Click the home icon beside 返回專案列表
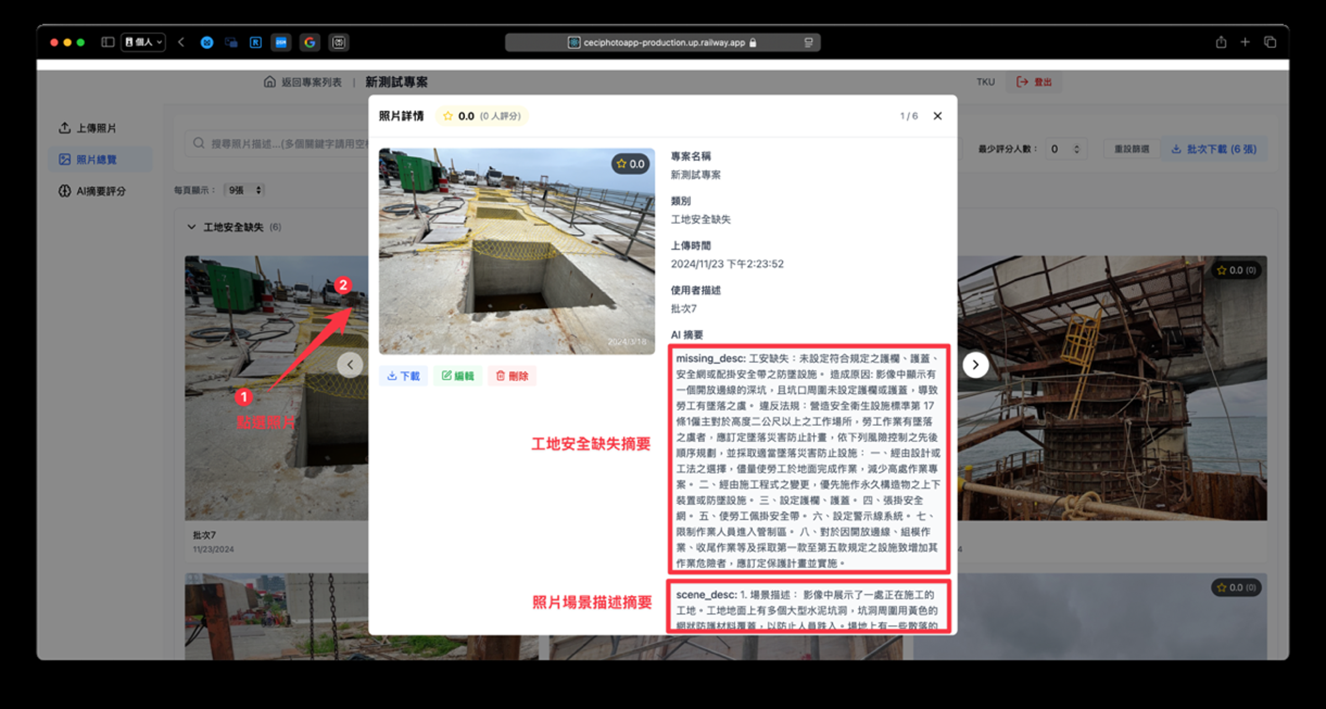 (270, 82)
